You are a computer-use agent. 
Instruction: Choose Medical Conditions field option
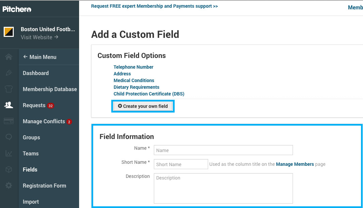pyautogui.click(x=134, y=80)
